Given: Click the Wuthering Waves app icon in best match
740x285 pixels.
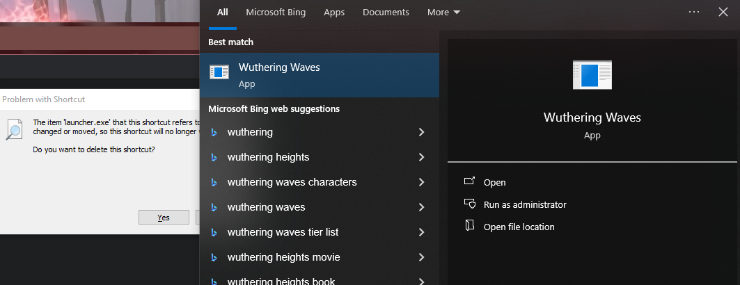Looking at the screenshot, I should tap(219, 72).
